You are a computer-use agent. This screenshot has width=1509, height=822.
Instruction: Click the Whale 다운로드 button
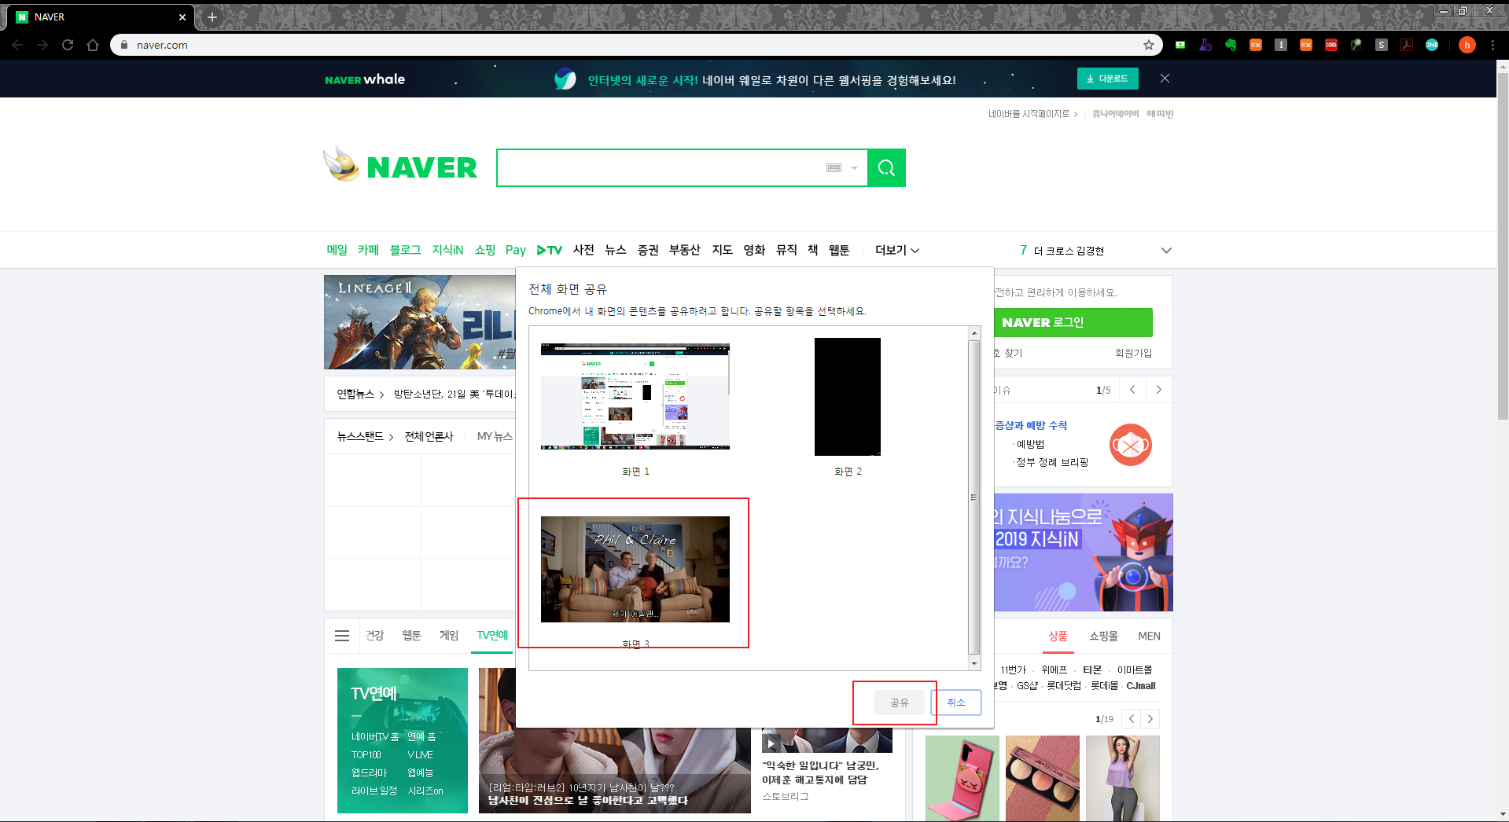pyautogui.click(x=1107, y=79)
